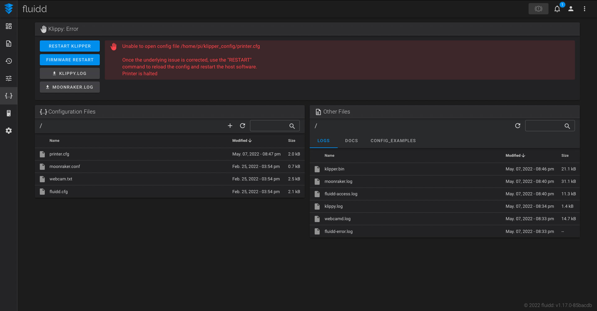Image resolution: width=597 pixels, height=311 pixels.
Task: Open the three-dot overflow menu
Action: coord(585,9)
